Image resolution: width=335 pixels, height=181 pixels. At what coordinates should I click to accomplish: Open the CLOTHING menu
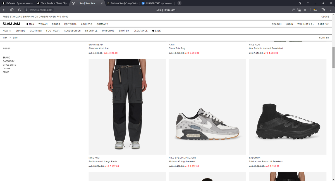pos(36,31)
